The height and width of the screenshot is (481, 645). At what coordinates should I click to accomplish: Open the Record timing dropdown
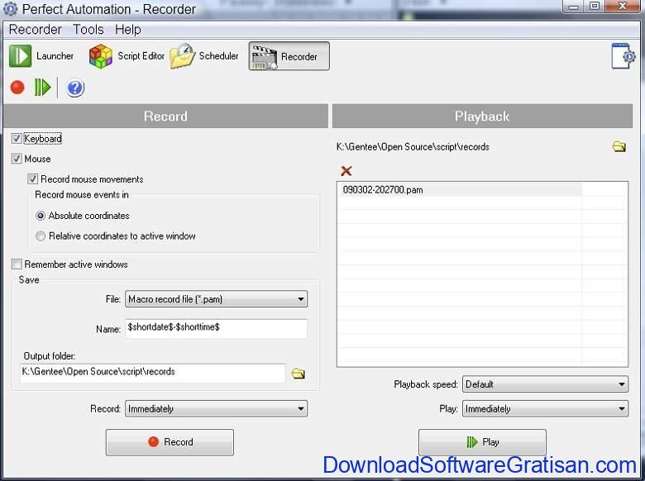pyautogui.click(x=216, y=408)
